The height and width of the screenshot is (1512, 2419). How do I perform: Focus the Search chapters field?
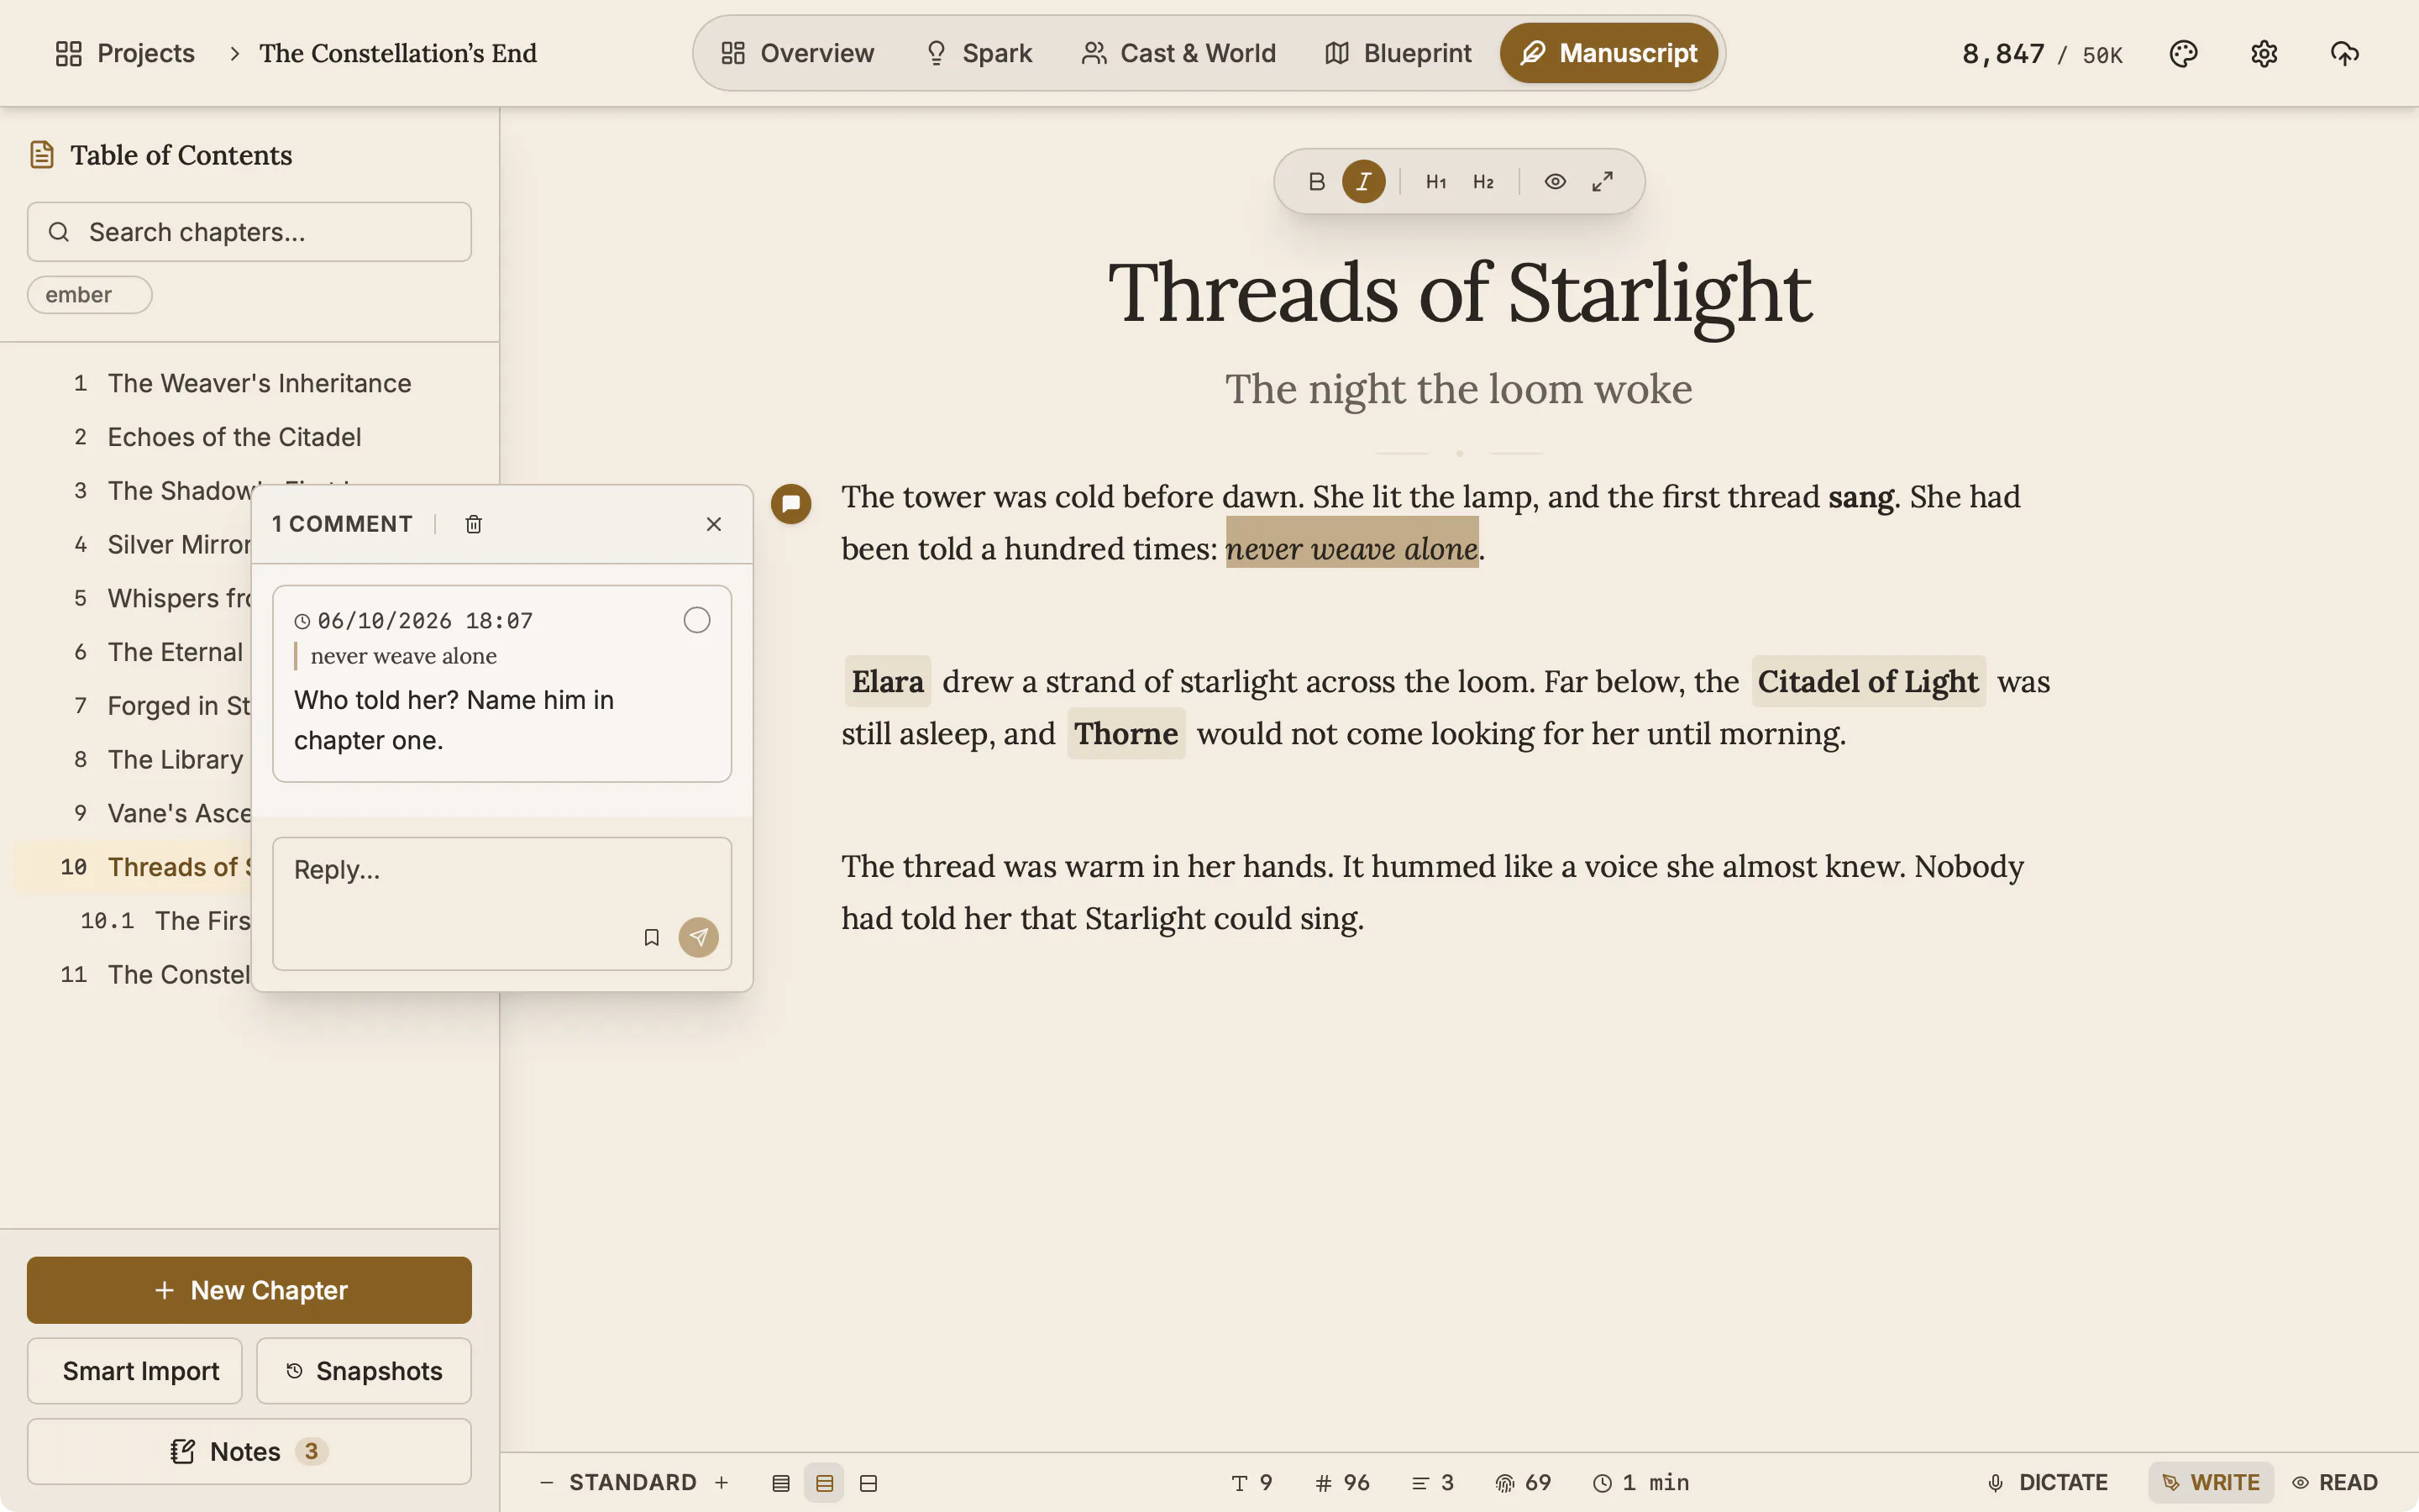(x=249, y=232)
